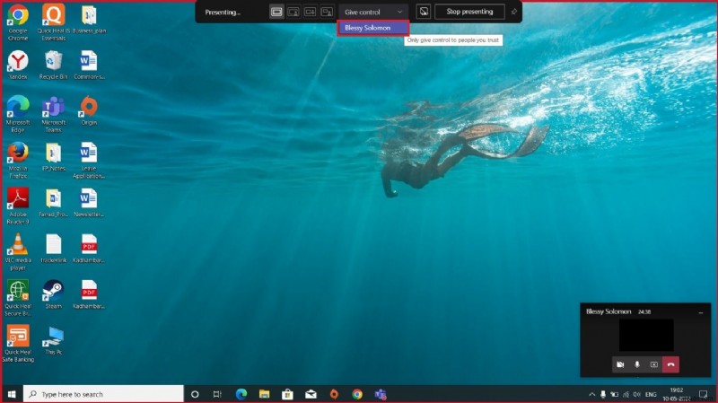Select This PC desktop icon
This screenshot has height=403, width=718.
tap(54, 340)
